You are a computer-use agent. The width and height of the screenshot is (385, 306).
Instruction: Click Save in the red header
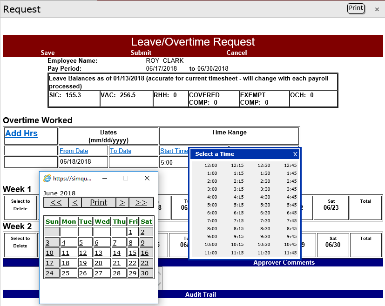[47, 53]
